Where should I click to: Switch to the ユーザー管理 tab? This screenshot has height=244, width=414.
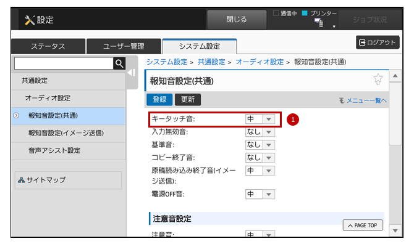[x=124, y=46]
